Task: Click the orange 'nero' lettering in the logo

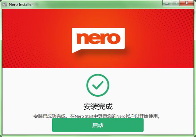Action: (x=98, y=38)
